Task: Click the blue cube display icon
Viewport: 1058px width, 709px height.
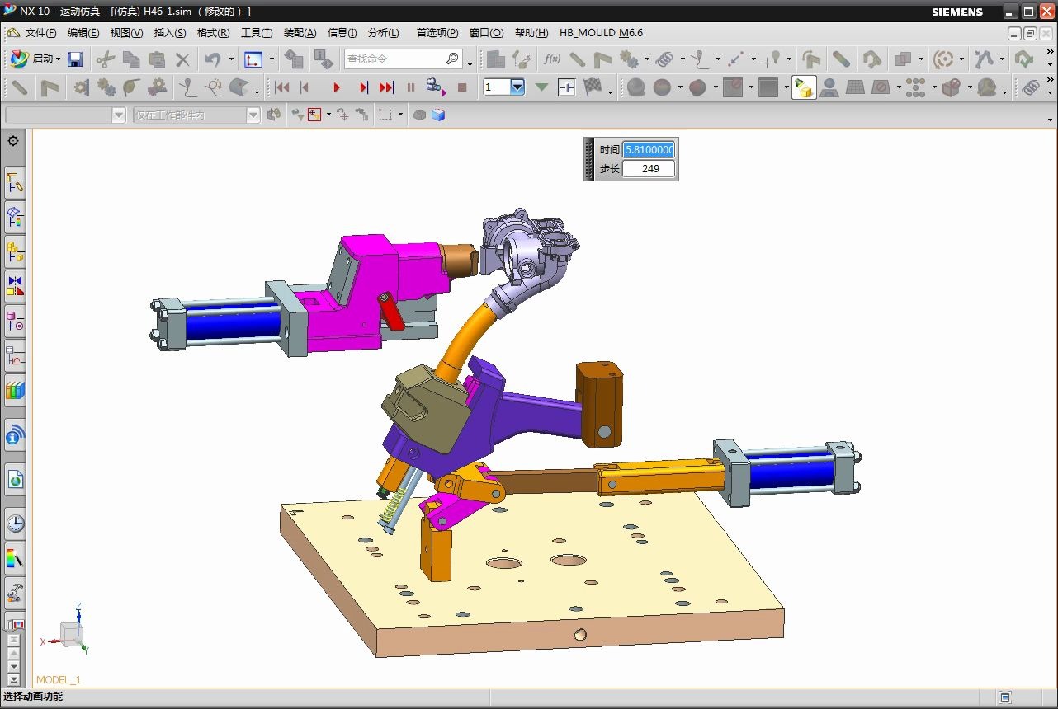Action: pos(438,115)
